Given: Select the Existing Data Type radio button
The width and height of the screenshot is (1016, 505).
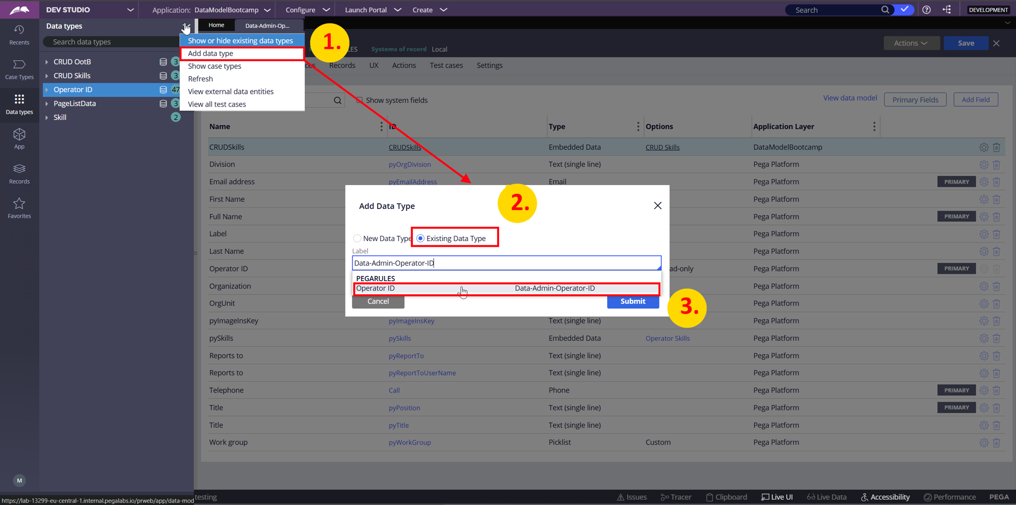Looking at the screenshot, I should (x=420, y=238).
